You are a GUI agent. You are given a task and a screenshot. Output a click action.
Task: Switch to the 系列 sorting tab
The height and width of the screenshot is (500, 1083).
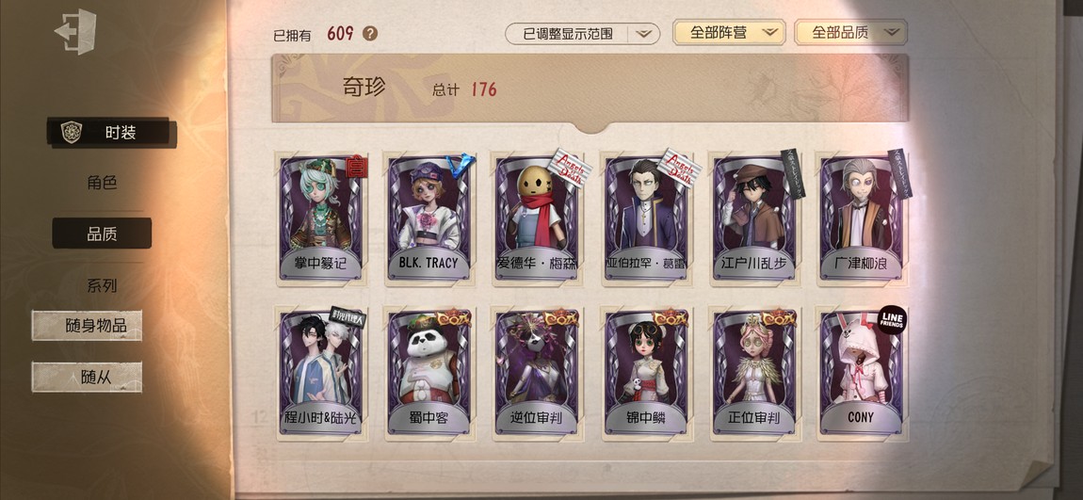click(x=102, y=286)
